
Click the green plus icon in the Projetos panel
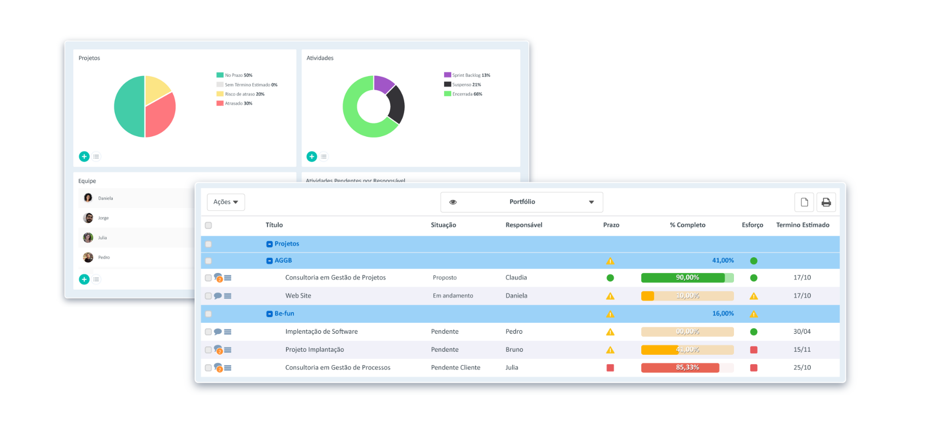pyautogui.click(x=84, y=156)
